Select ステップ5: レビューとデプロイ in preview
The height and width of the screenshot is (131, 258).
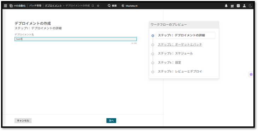pos(180,71)
